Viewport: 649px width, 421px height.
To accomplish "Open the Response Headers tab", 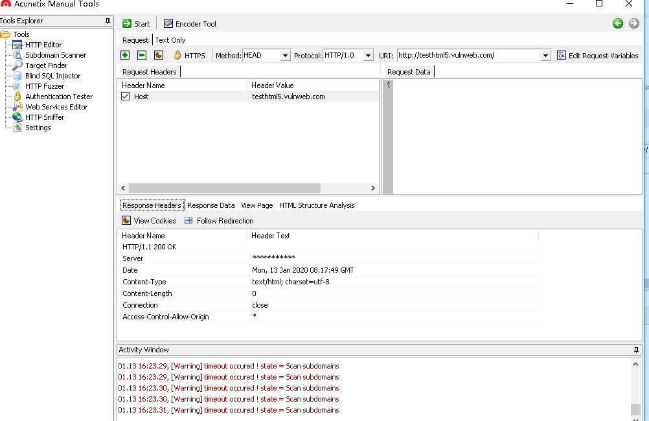I will click(x=152, y=205).
